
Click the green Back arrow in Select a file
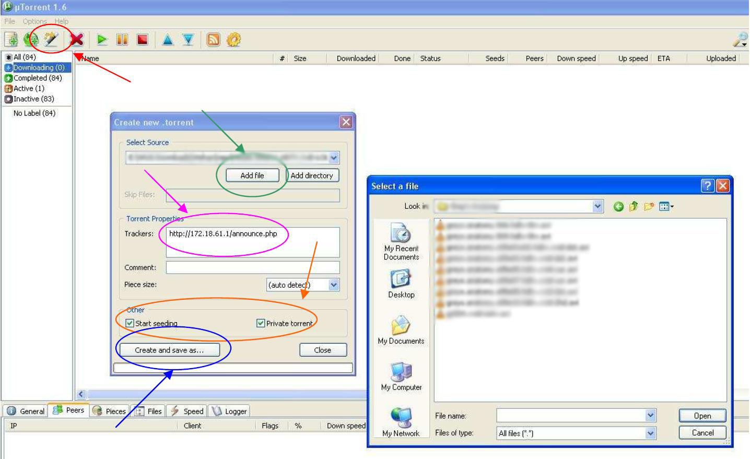[618, 207]
